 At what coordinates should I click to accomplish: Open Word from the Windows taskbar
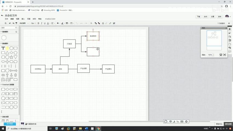[86, 129]
